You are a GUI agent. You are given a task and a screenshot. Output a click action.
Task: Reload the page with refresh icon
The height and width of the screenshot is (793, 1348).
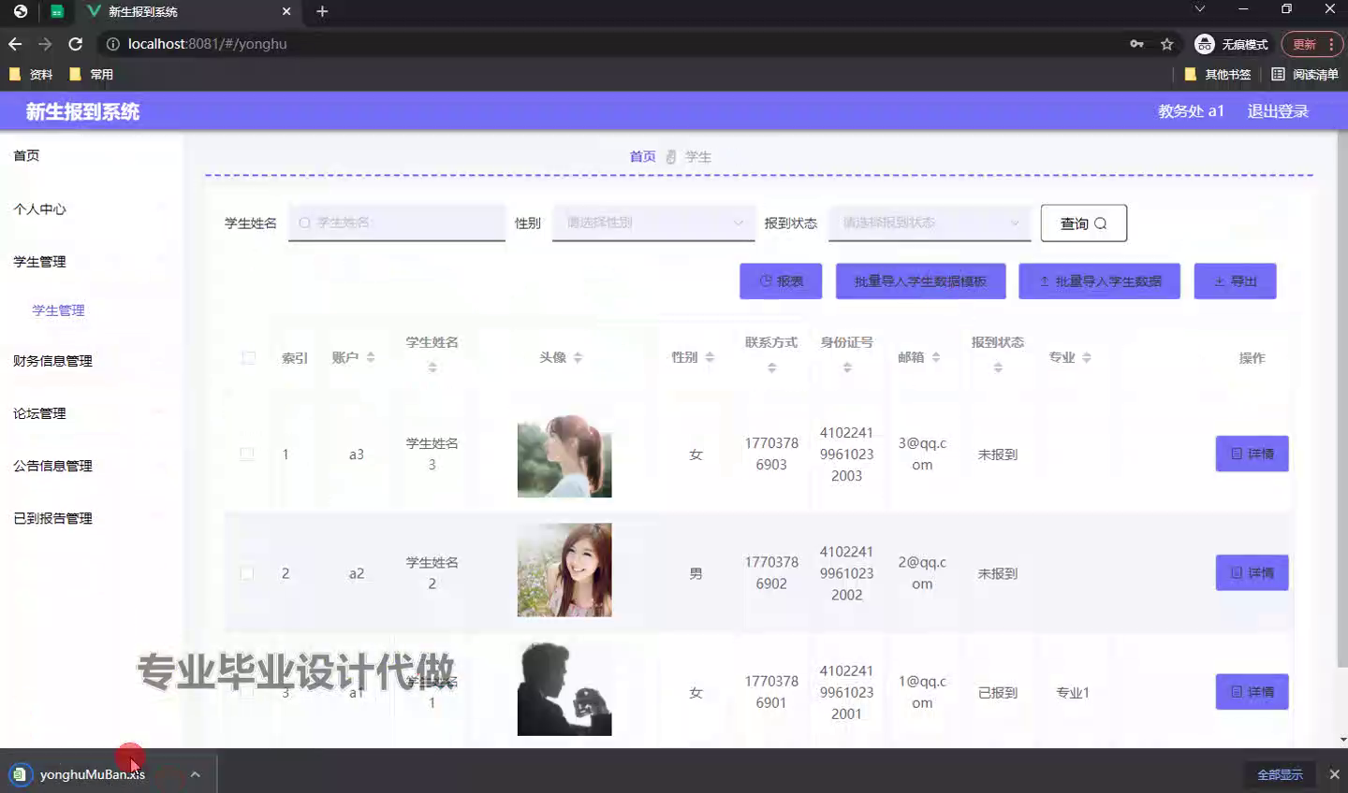coord(76,44)
